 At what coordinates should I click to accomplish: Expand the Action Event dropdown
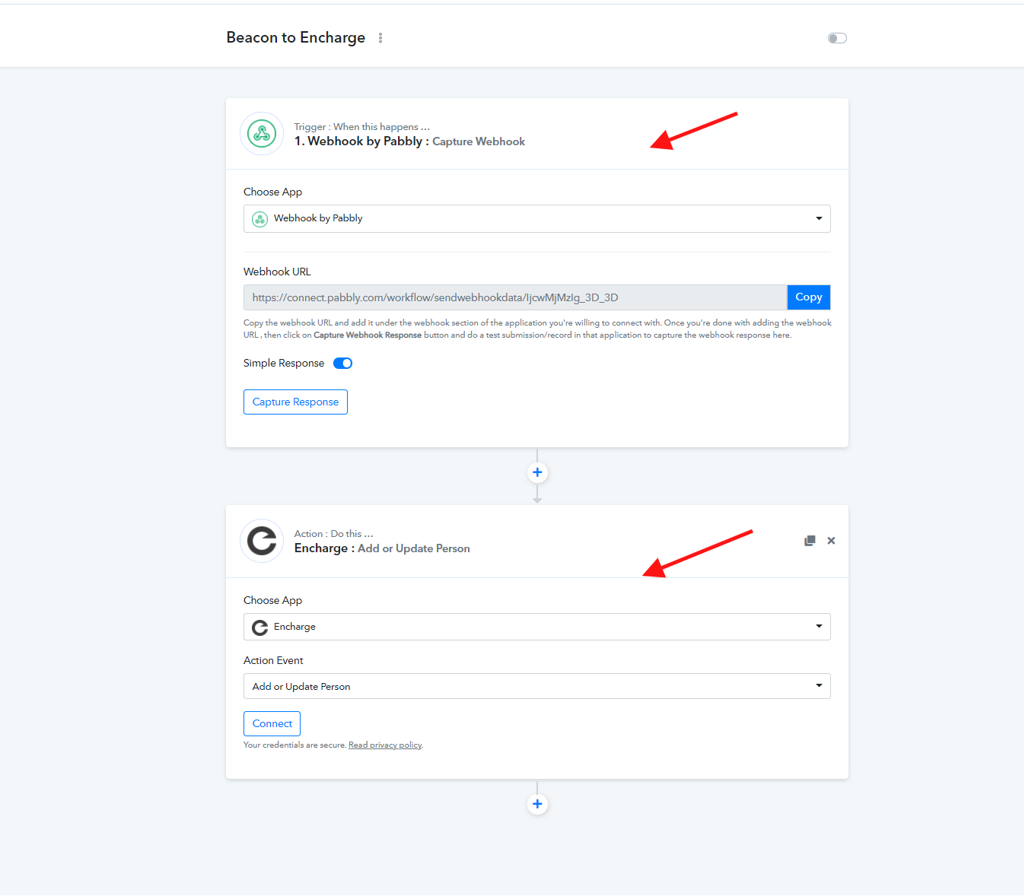point(537,686)
